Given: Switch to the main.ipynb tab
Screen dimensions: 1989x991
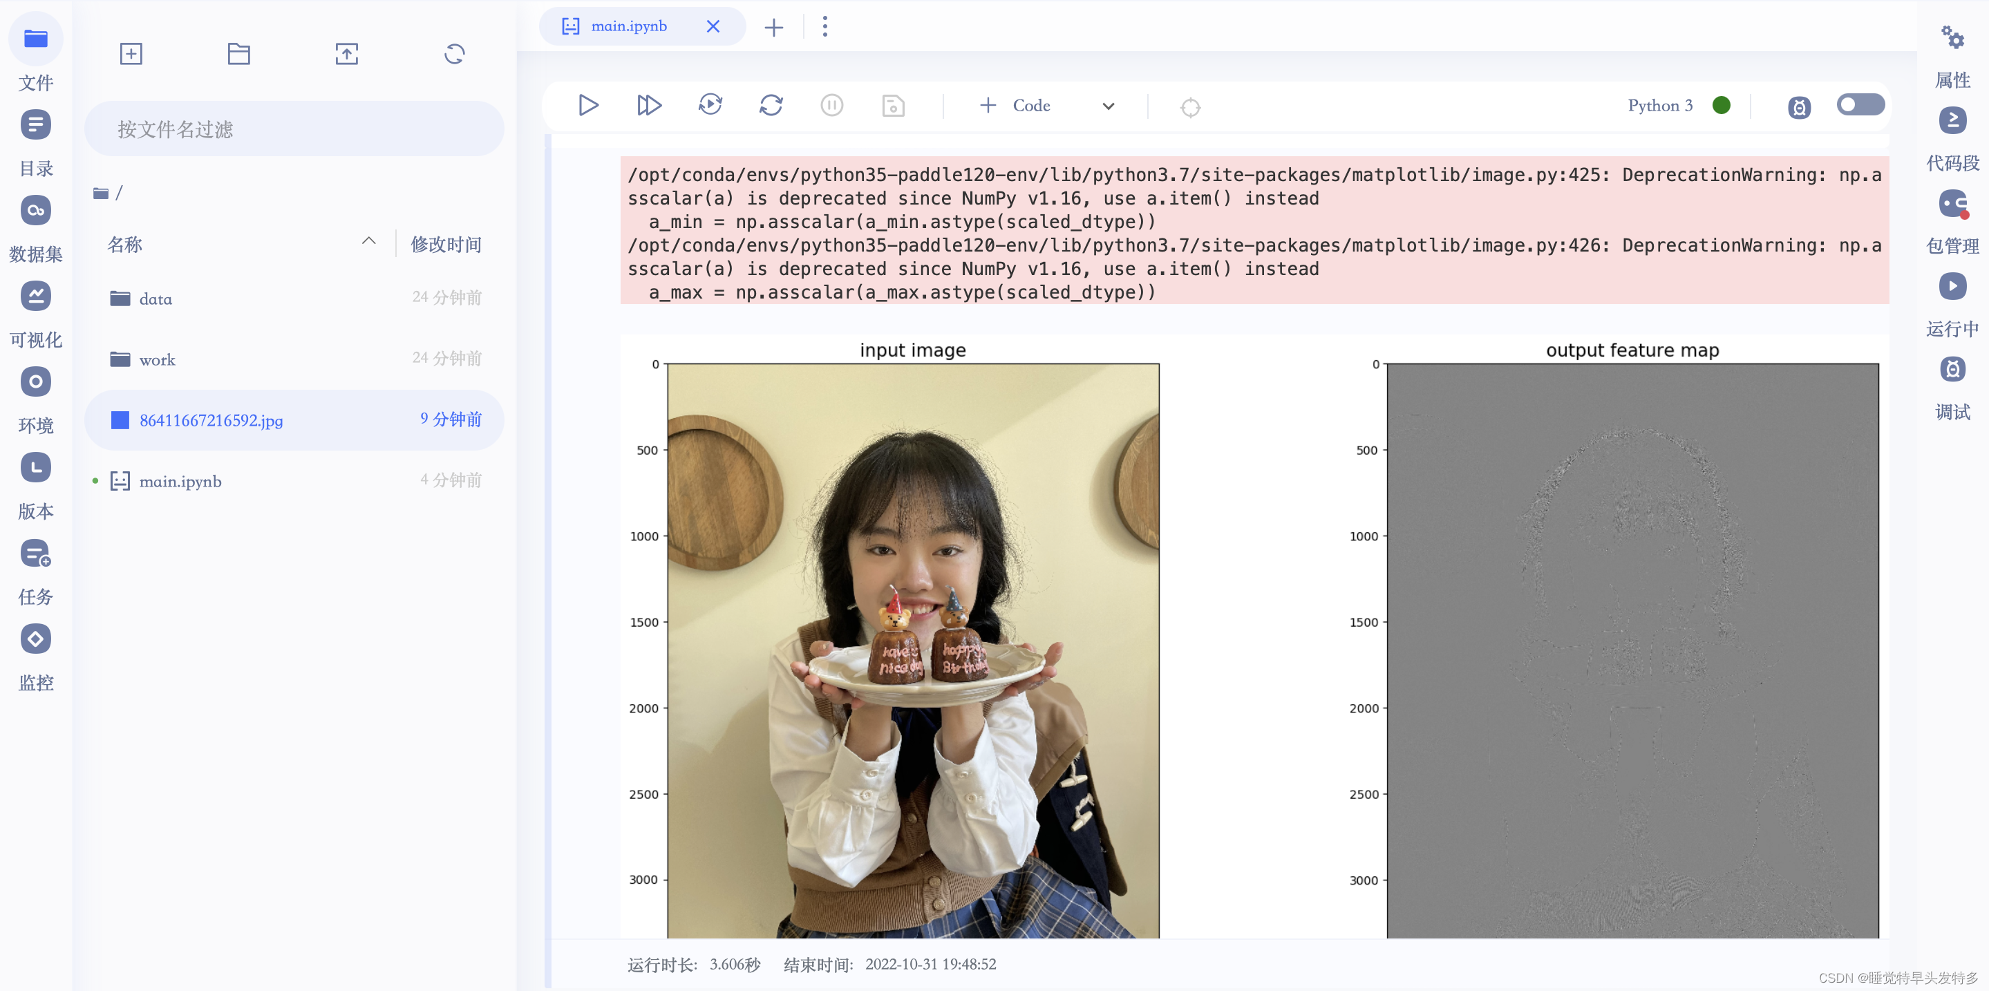Looking at the screenshot, I should coord(628,27).
